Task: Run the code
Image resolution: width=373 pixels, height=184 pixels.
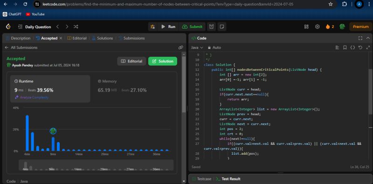Action: point(168,27)
